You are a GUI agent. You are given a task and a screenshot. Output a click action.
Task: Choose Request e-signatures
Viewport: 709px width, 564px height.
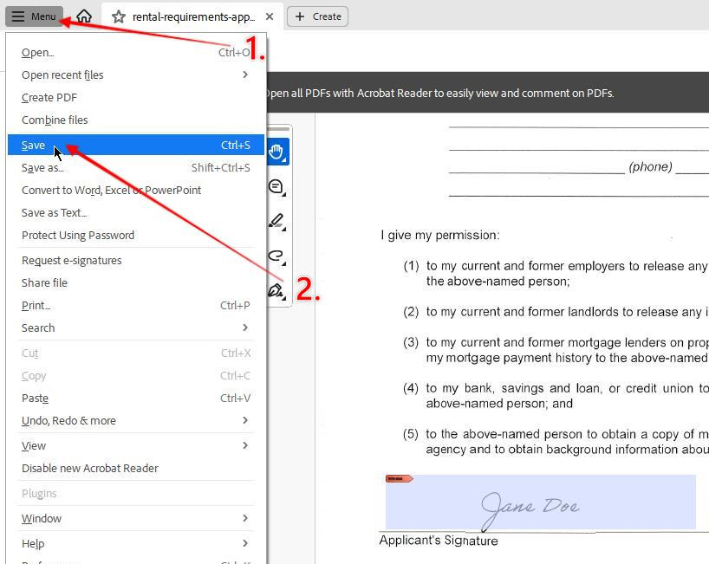tap(136, 260)
